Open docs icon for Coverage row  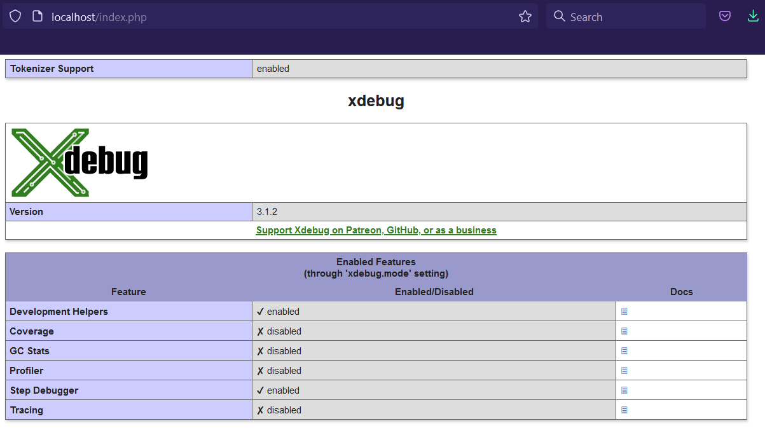click(x=624, y=331)
